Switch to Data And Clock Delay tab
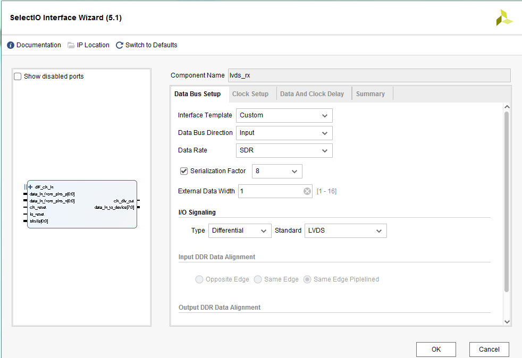The image size is (522, 358). [312, 94]
